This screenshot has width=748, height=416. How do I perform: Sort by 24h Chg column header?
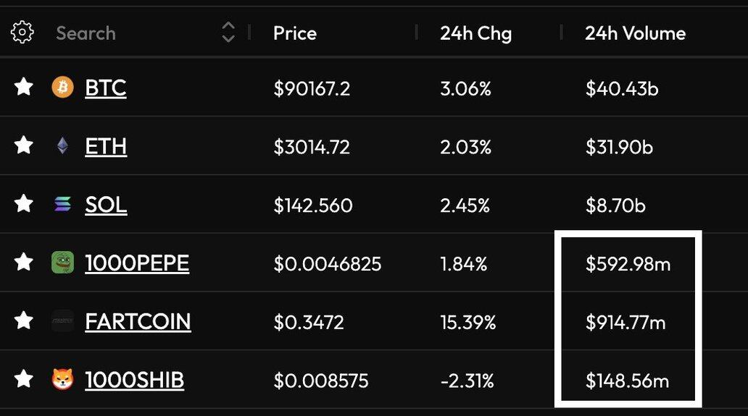click(x=475, y=33)
